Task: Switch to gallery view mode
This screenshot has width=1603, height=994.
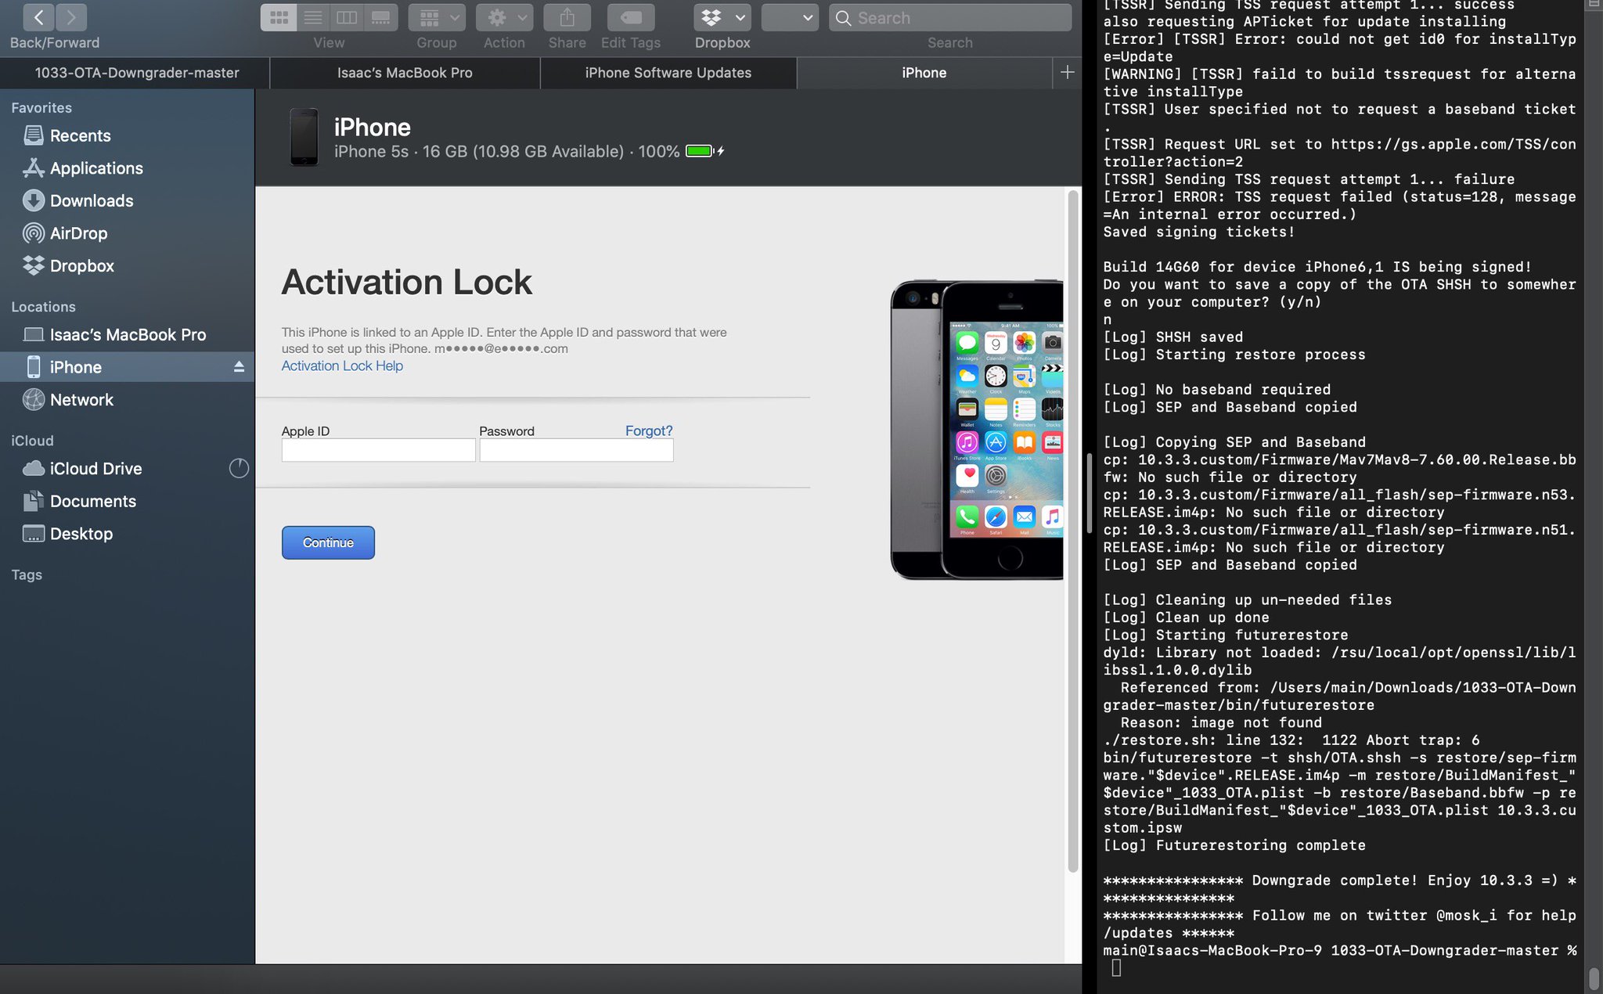Action: pos(380,17)
